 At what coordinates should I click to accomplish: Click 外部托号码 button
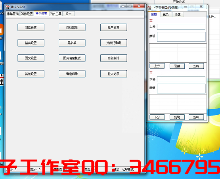pyautogui.click(x=113, y=43)
